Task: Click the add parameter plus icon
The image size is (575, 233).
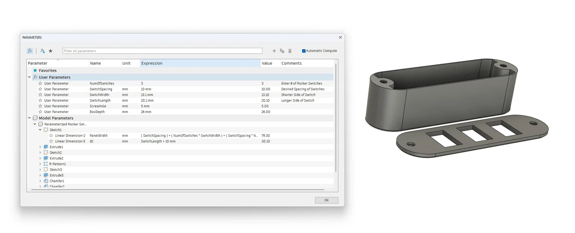Action: click(x=274, y=51)
